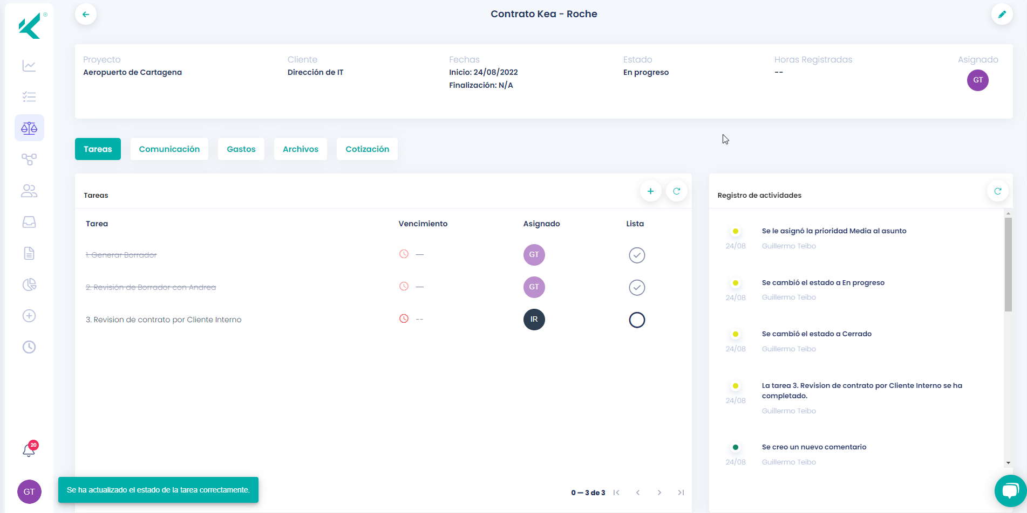Open the analytics dashboard icon

pyautogui.click(x=29, y=66)
